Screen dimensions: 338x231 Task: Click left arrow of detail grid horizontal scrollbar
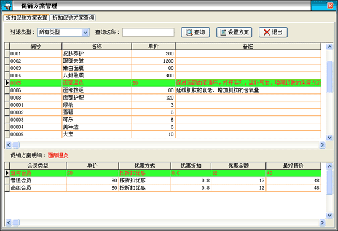pos(9,222)
